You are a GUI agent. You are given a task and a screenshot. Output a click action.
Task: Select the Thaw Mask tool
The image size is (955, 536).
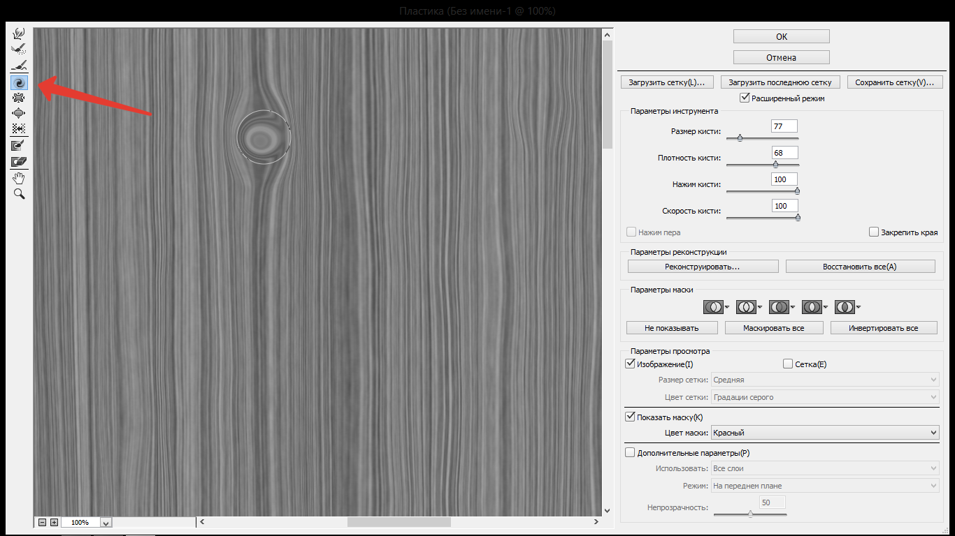[20, 161]
